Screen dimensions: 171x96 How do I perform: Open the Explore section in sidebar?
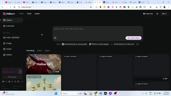click(x=12, y=20)
